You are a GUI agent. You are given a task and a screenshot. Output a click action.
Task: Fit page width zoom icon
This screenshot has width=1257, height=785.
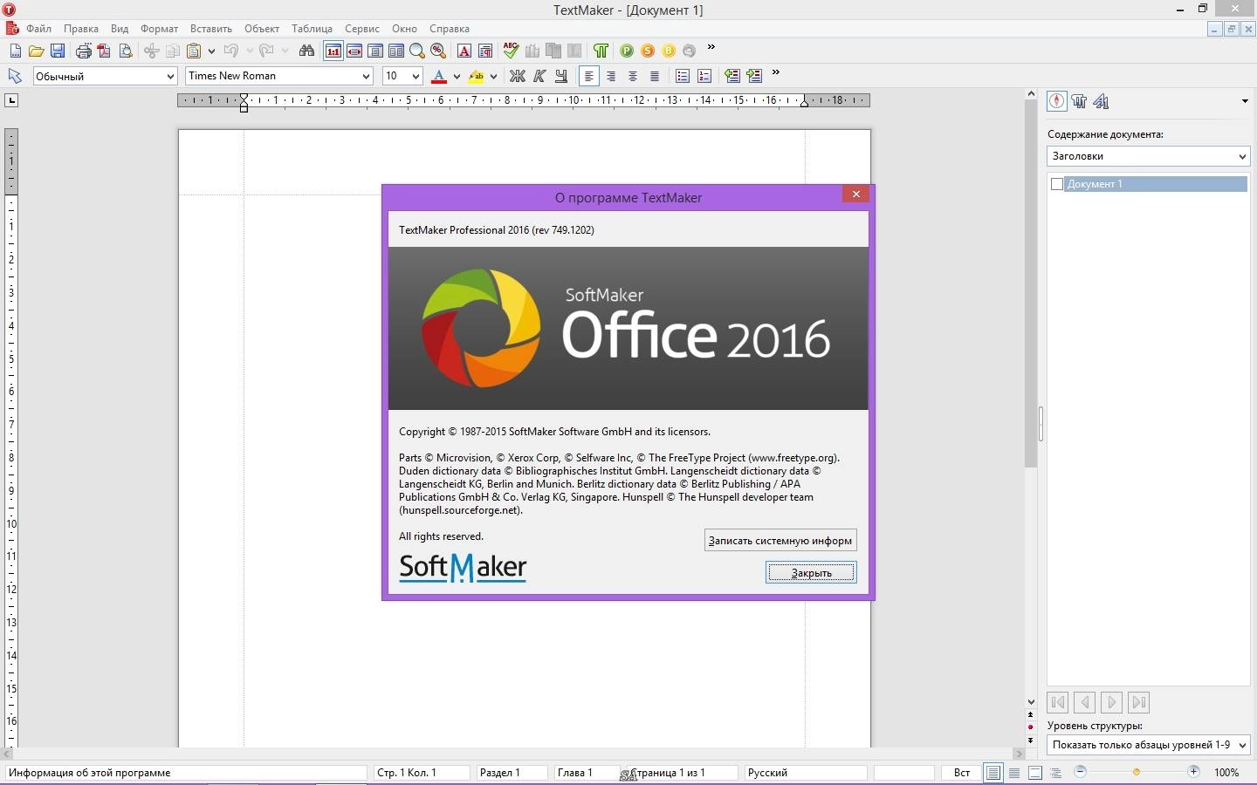tap(354, 51)
